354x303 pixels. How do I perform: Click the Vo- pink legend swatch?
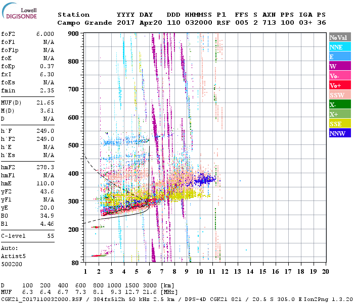[340, 76]
